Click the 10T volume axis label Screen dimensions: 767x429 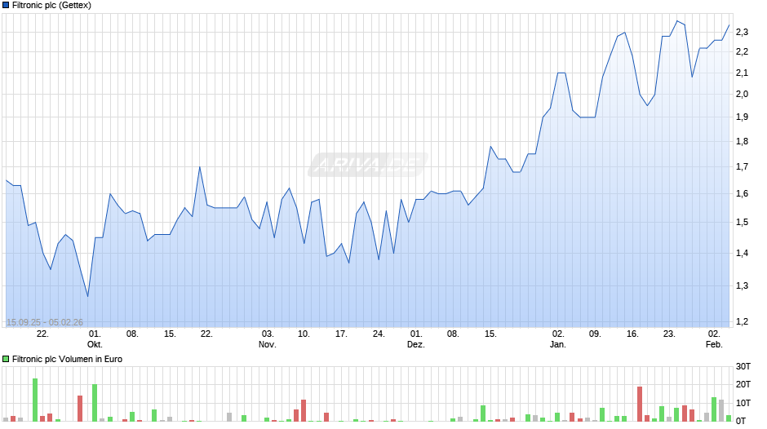click(x=743, y=403)
